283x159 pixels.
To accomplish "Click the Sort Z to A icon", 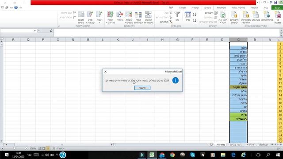I will (195, 20).
